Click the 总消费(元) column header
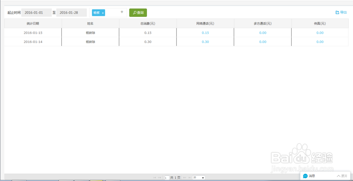The image size is (353, 181). click(148, 23)
